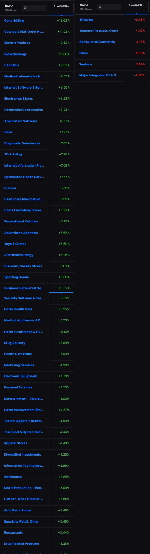This screenshot has width=150, height=554.
Task: Open the Agricultural Chemicals link
Action: point(97,42)
